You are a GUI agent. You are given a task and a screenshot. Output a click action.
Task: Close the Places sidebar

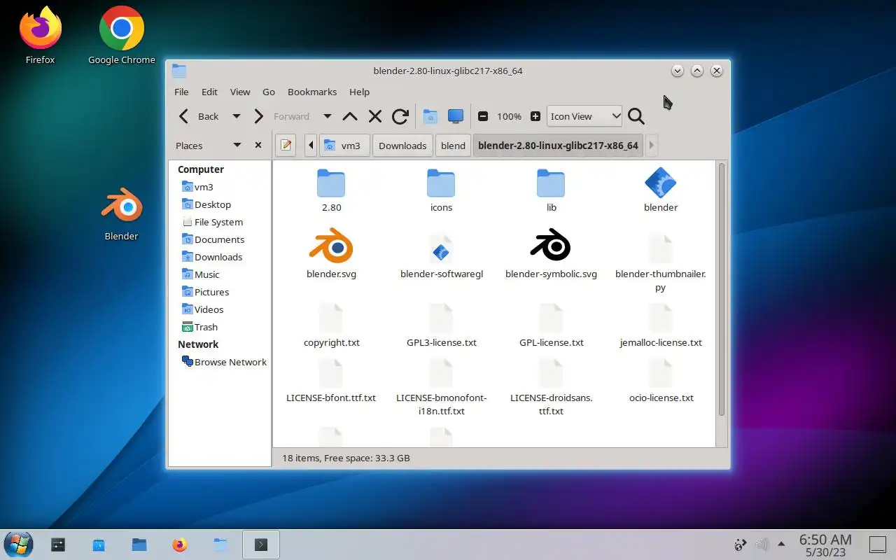point(258,145)
